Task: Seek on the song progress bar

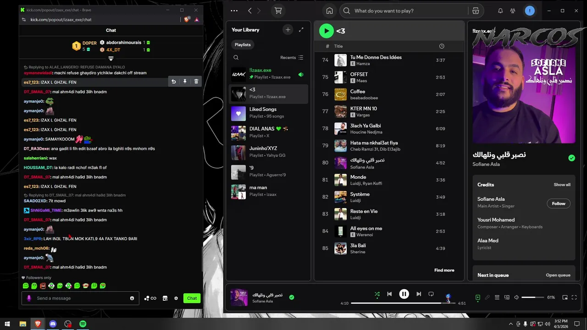Action: [x=403, y=303]
